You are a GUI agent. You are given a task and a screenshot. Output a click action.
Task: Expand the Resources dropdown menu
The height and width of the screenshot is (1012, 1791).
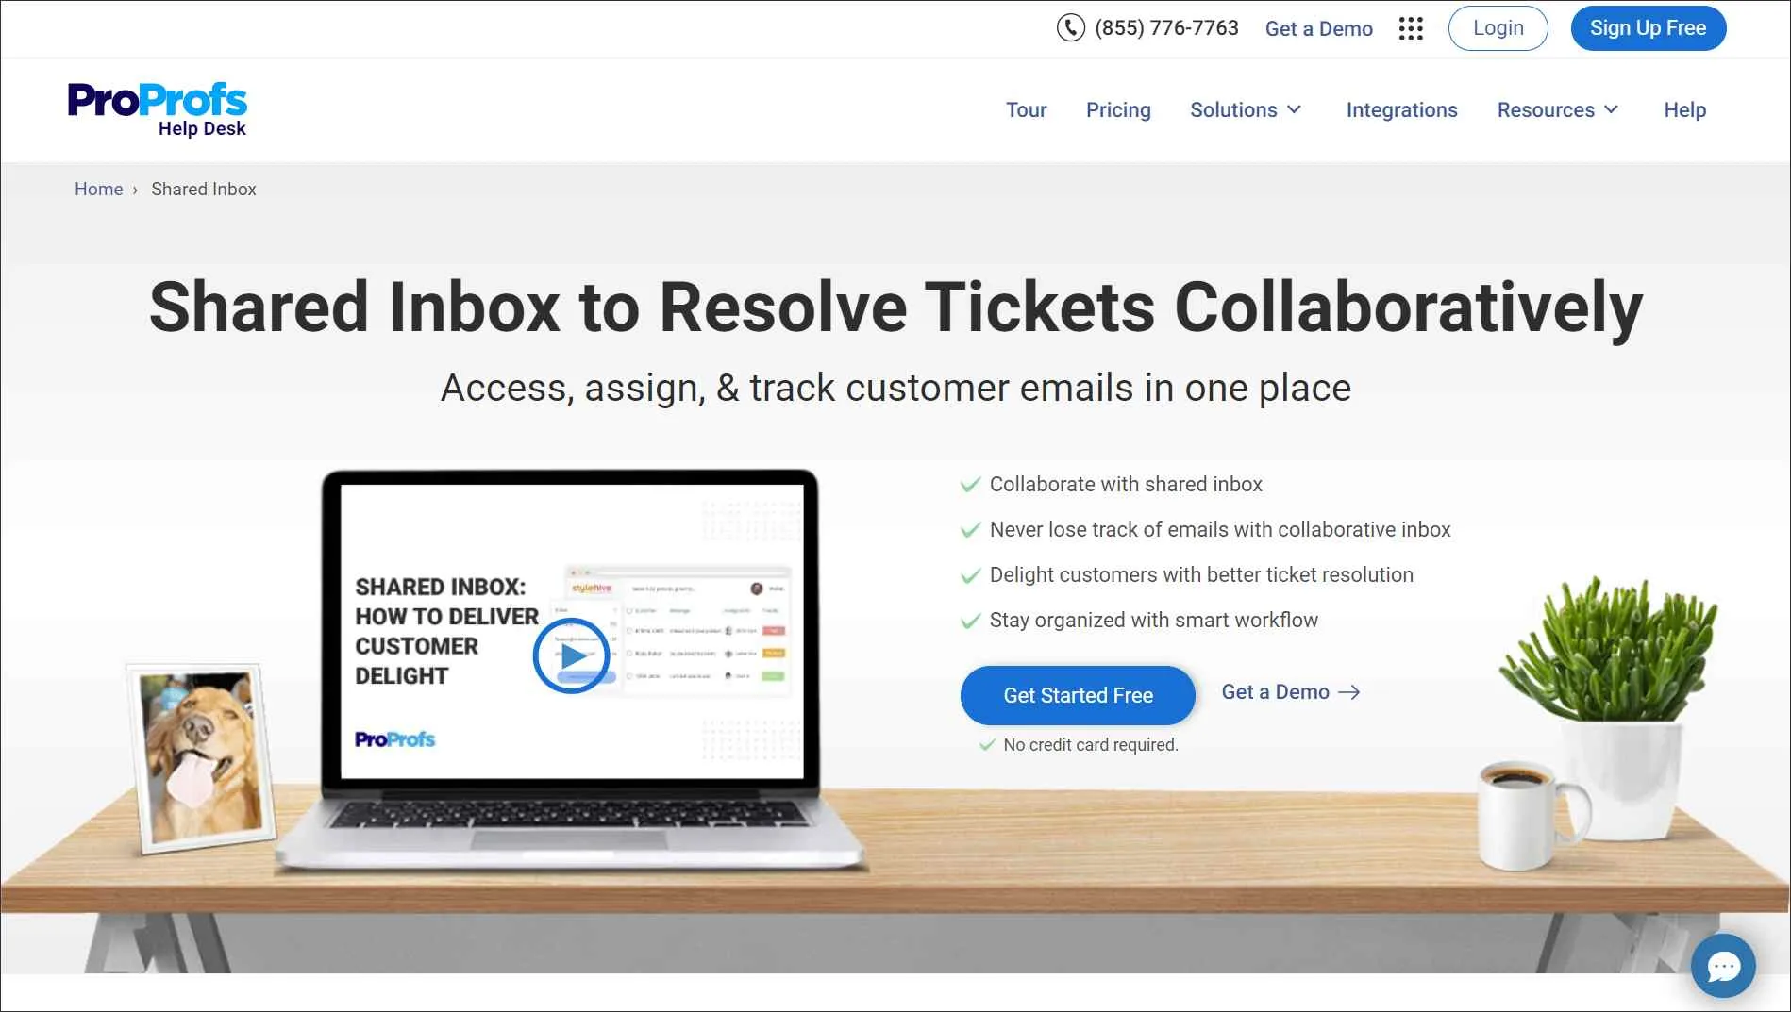(x=1558, y=110)
